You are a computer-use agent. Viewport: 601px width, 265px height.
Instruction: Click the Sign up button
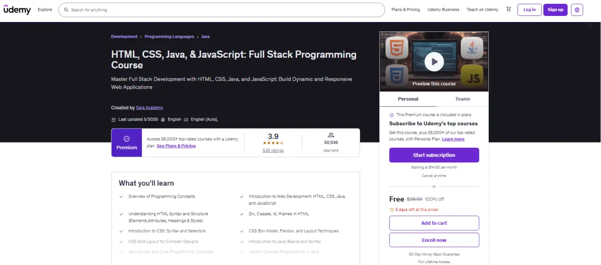(x=555, y=10)
